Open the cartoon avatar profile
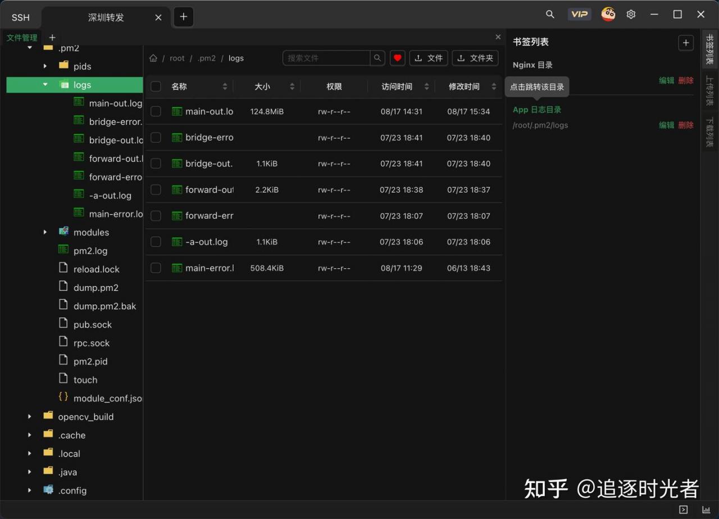 608,15
